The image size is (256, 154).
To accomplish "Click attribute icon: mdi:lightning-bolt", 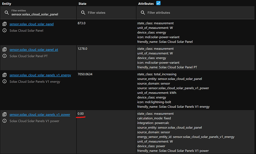I will coord(154,102).
